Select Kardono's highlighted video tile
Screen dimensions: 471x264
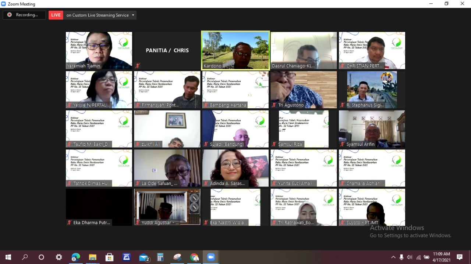(x=235, y=50)
